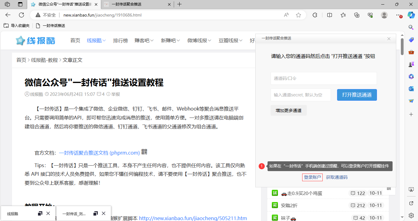The image size is (418, 221).
Task: Open the sidebar Microsoft 365 icon
Action: 411,77
